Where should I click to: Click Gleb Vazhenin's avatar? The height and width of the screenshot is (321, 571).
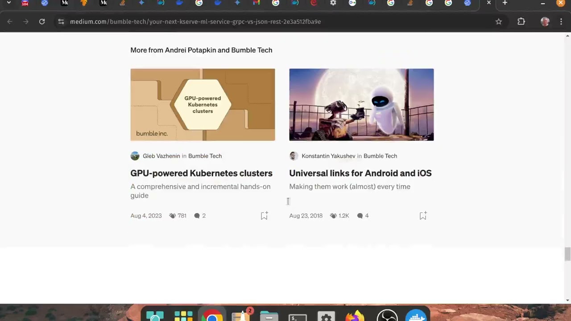coord(135,156)
